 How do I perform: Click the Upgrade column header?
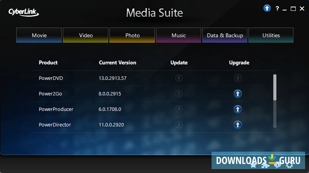[239, 63]
